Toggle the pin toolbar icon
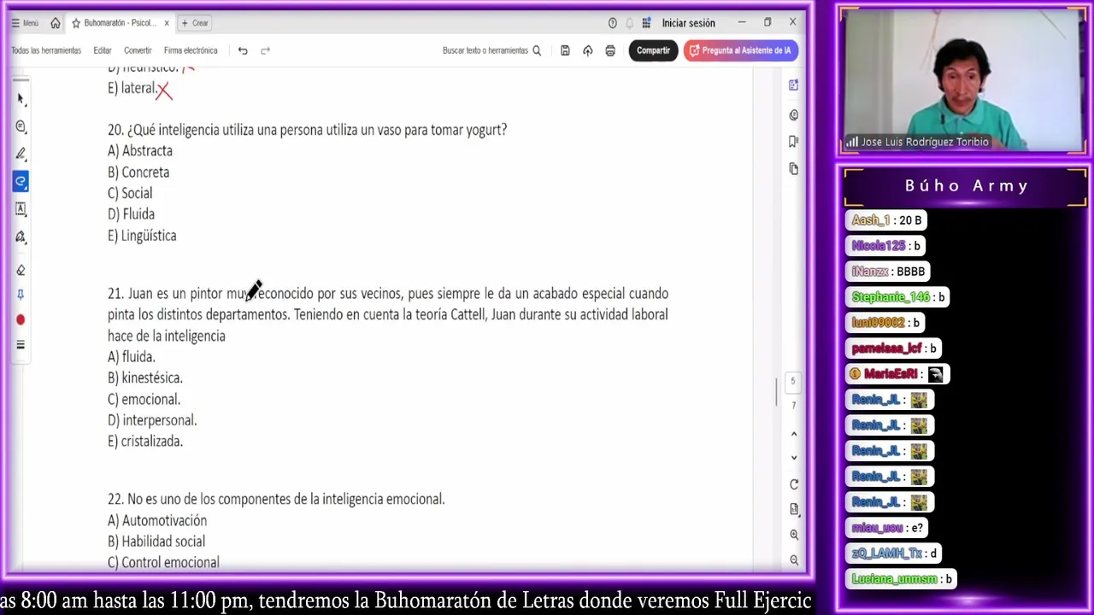1094x615 pixels. click(21, 295)
